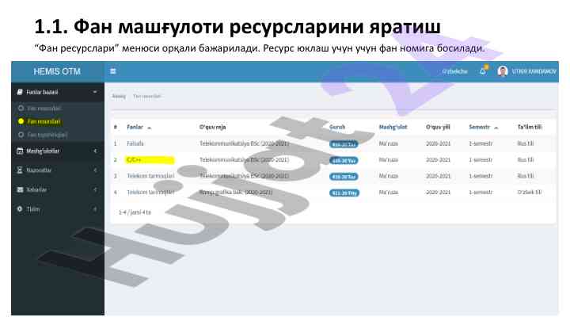
Task: Click the user avatar picture
Action: 503,71
